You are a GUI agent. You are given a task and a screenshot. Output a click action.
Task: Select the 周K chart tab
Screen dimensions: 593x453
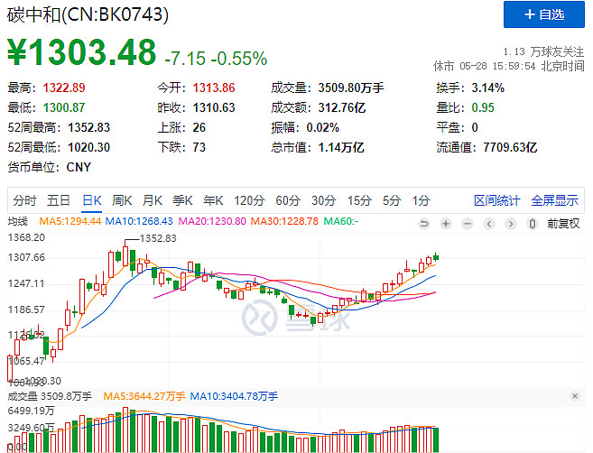click(x=122, y=200)
